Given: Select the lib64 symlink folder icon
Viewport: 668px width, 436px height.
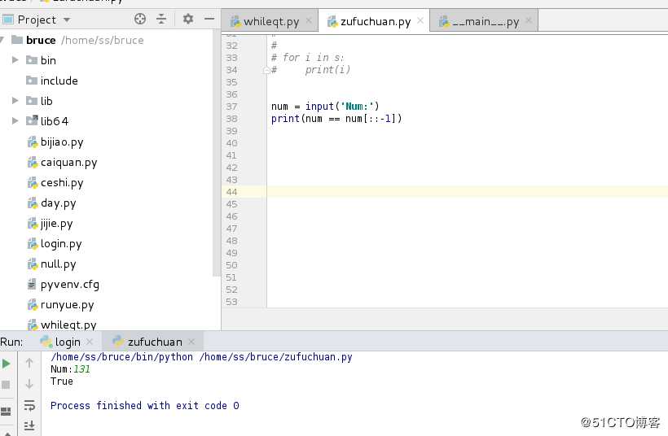Looking at the screenshot, I should tap(32, 121).
